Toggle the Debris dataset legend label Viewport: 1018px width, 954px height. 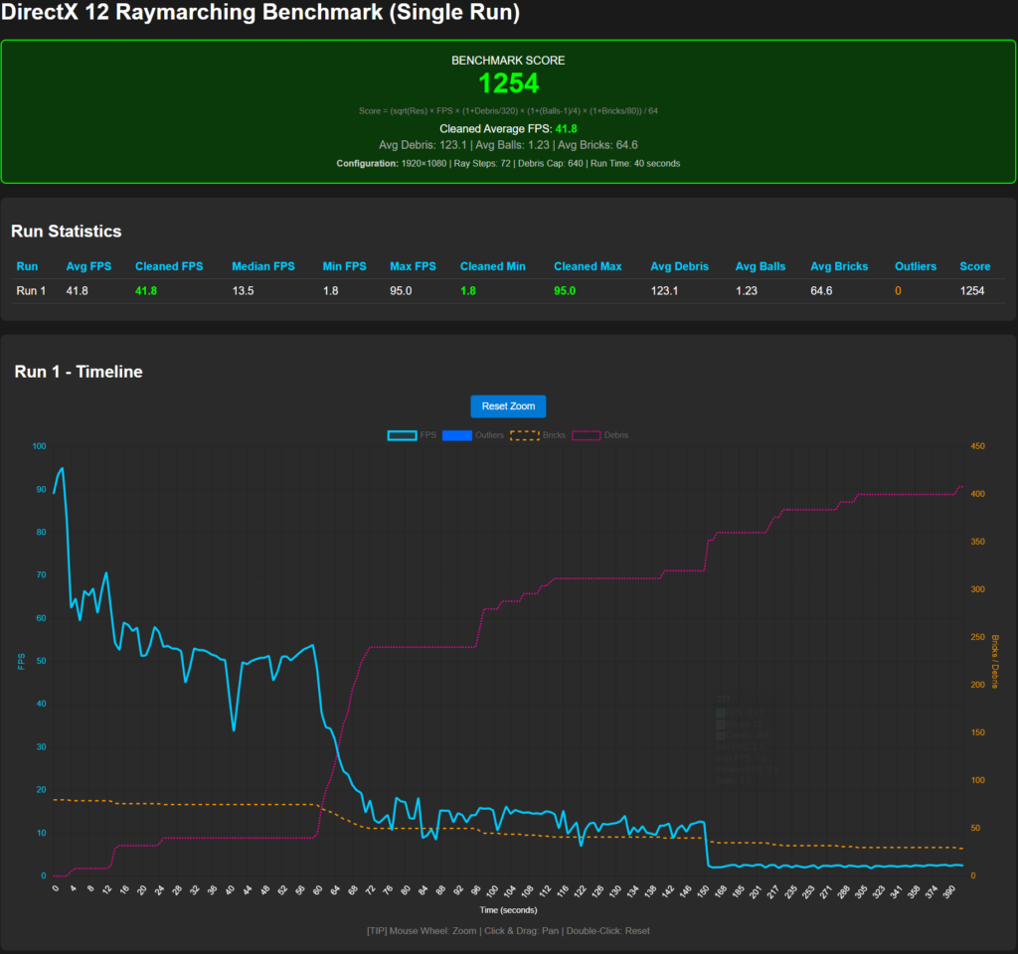pos(615,435)
